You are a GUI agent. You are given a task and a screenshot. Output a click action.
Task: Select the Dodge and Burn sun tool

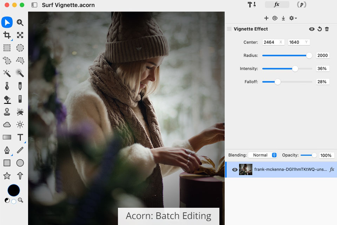point(20,124)
